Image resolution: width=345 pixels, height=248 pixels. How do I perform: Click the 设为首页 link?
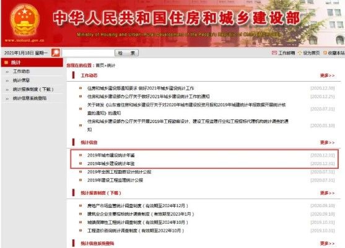coord(312,53)
